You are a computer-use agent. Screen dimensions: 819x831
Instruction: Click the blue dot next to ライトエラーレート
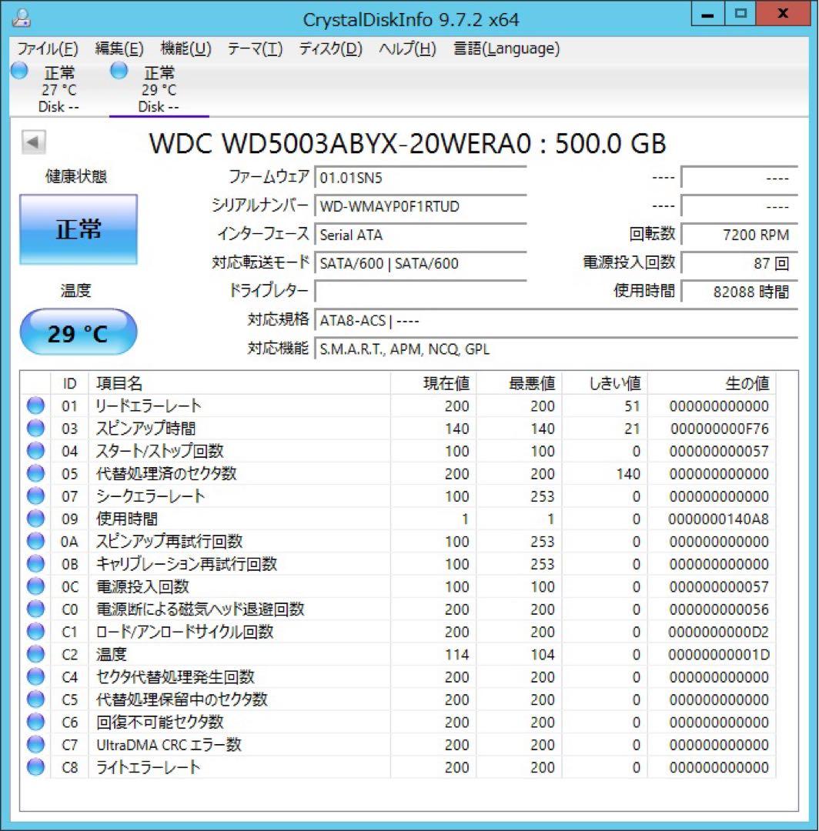35,767
